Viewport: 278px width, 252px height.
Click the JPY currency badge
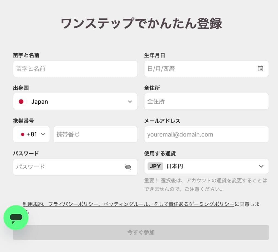tap(155, 166)
